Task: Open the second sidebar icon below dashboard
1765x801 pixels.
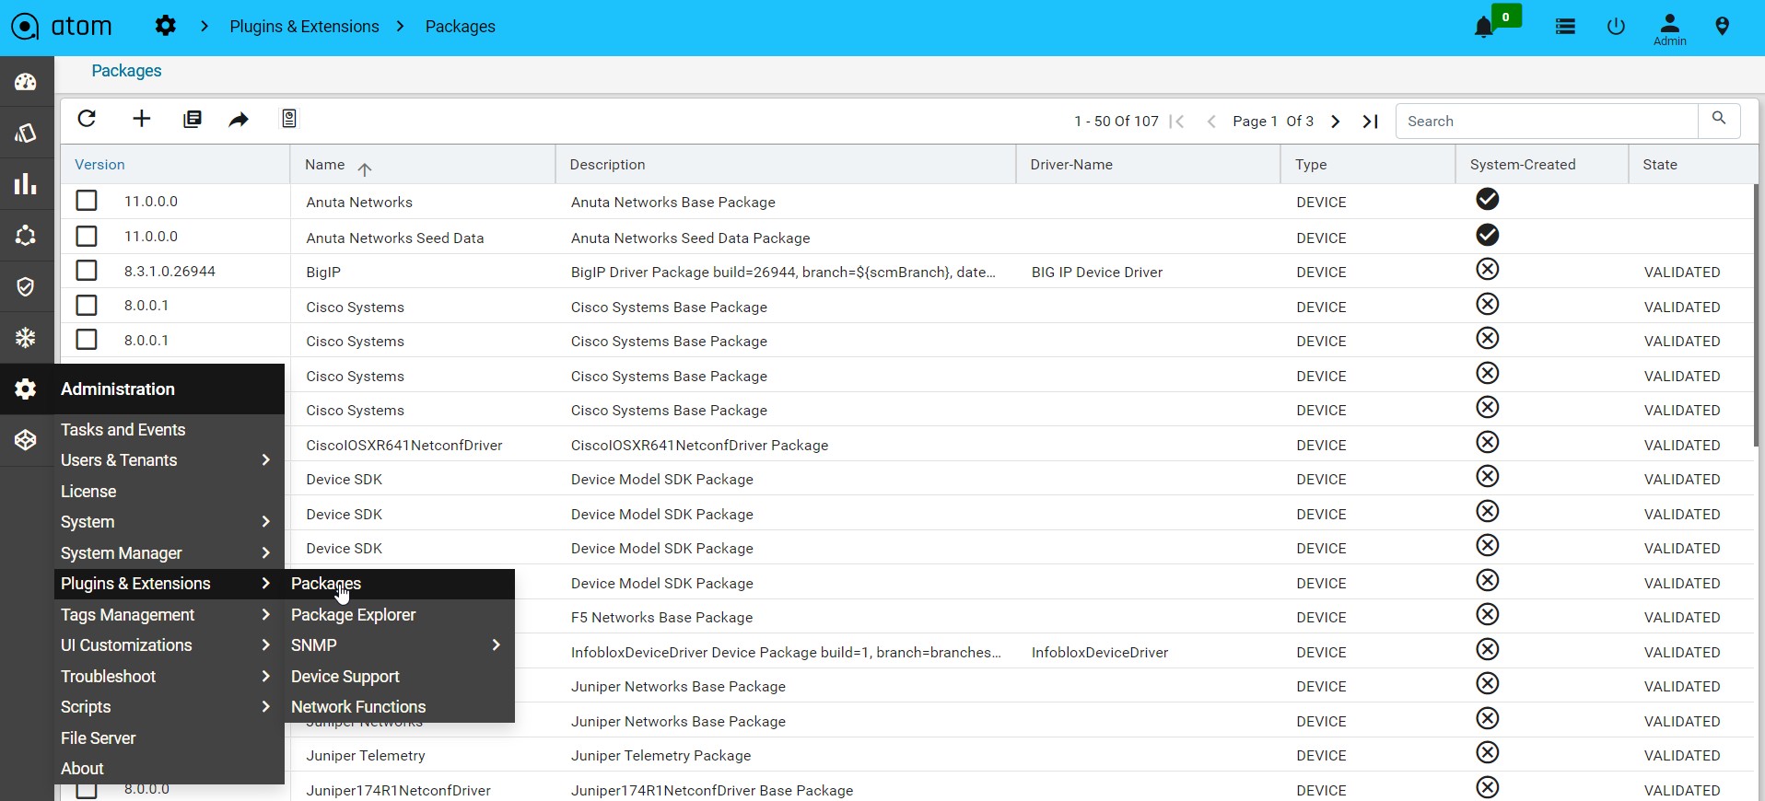Action: 26,133
